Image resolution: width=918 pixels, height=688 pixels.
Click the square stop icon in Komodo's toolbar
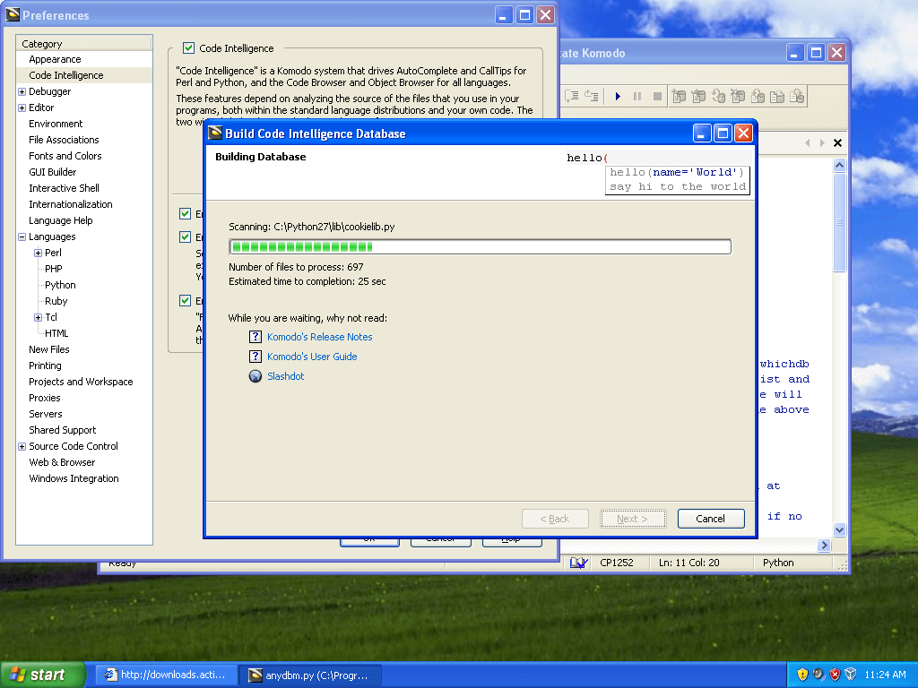pyautogui.click(x=657, y=96)
